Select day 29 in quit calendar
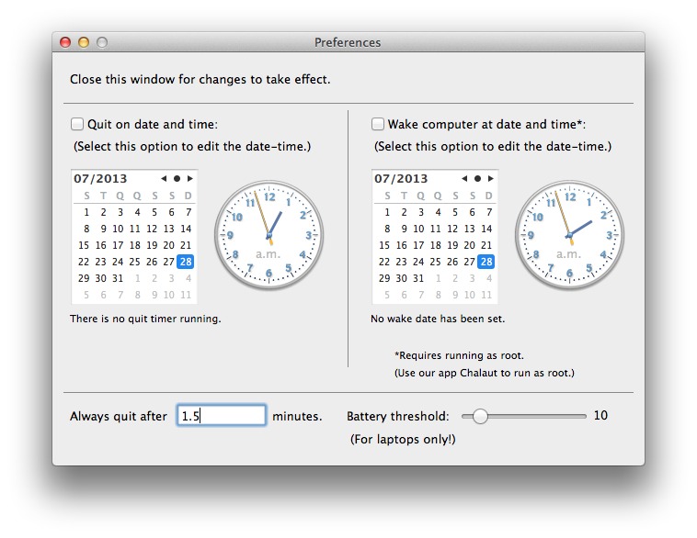697x538 pixels. pos(84,278)
